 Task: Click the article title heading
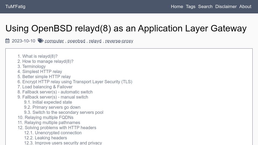pos(126,28)
